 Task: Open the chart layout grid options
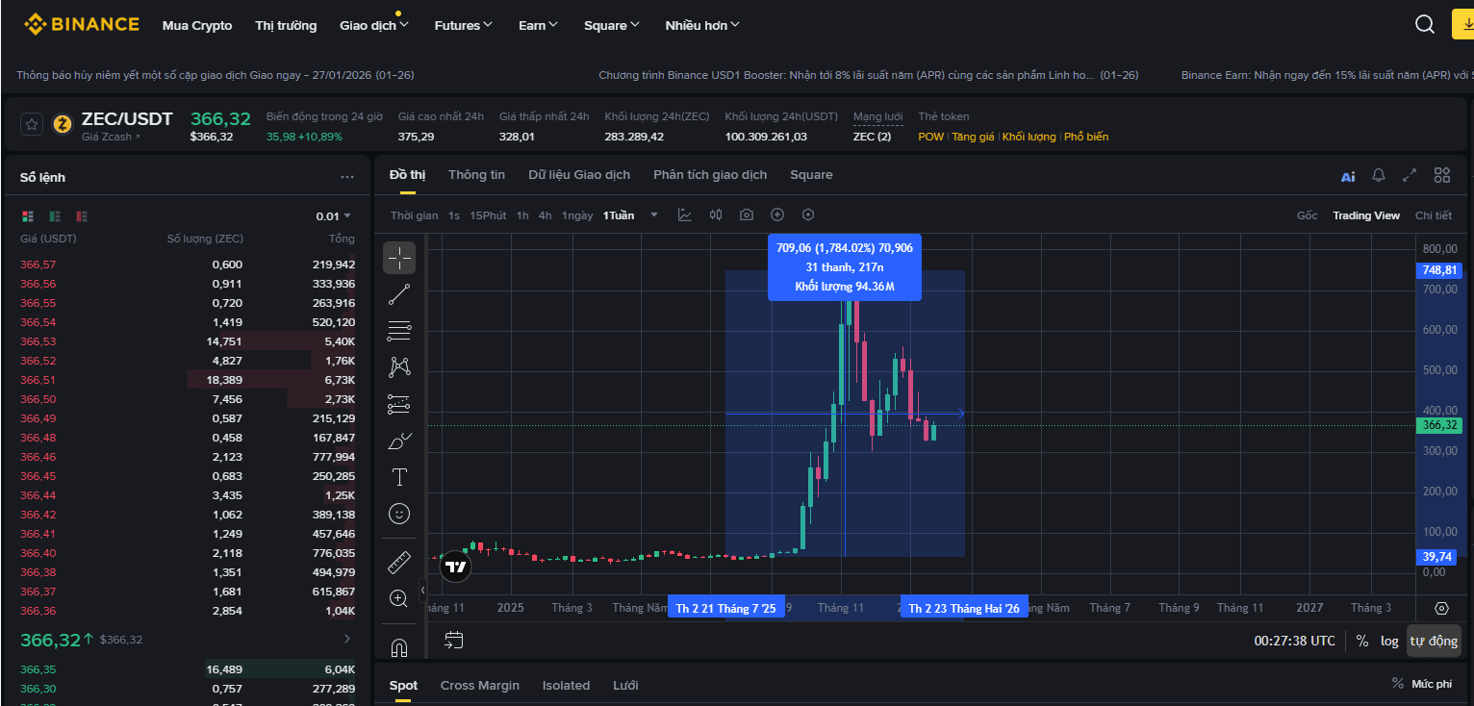tap(1442, 175)
